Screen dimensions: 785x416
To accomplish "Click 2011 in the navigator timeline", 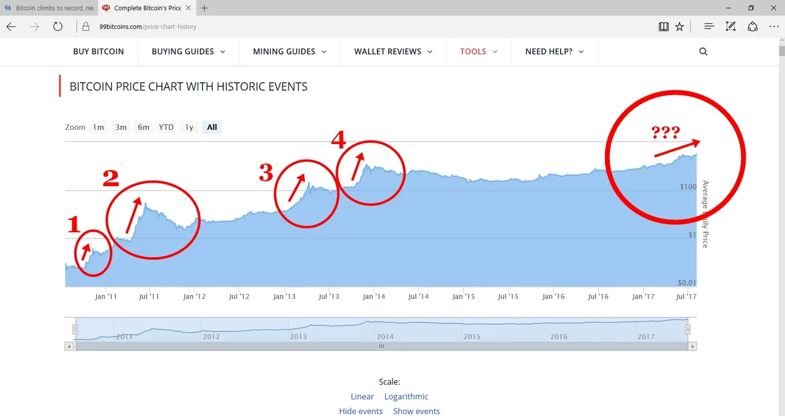I will pyautogui.click(x=124, y=336).
